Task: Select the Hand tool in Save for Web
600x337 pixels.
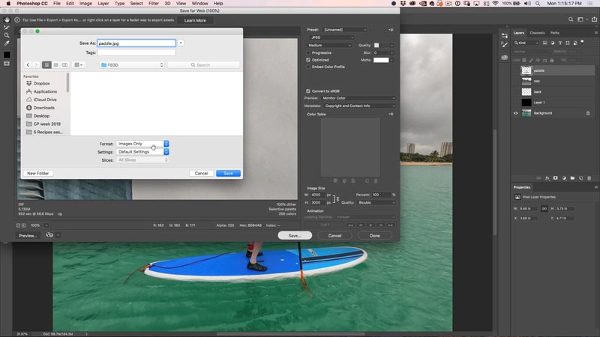Action: coord(7,19)
